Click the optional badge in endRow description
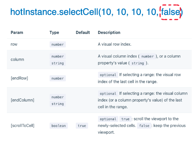Viewport: 195px width, 141px height. pyautogui.click(x=108, y=75)
